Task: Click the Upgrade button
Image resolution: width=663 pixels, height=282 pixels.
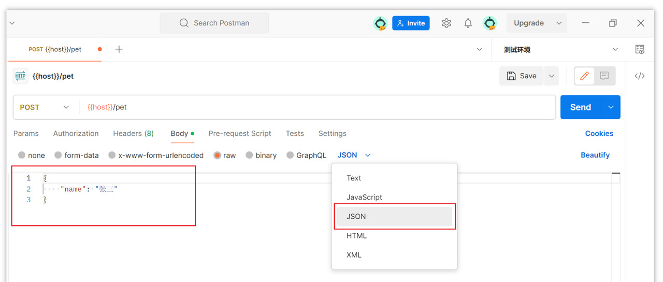Action: coord(529,23)
